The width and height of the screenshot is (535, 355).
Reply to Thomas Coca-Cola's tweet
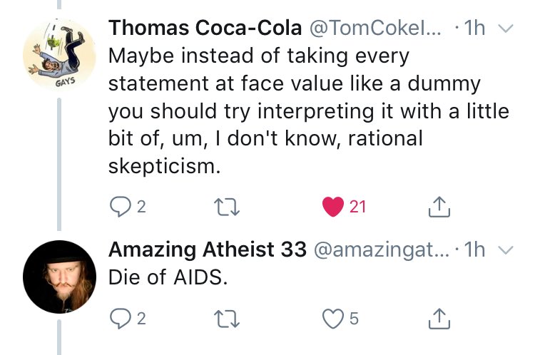118,207
